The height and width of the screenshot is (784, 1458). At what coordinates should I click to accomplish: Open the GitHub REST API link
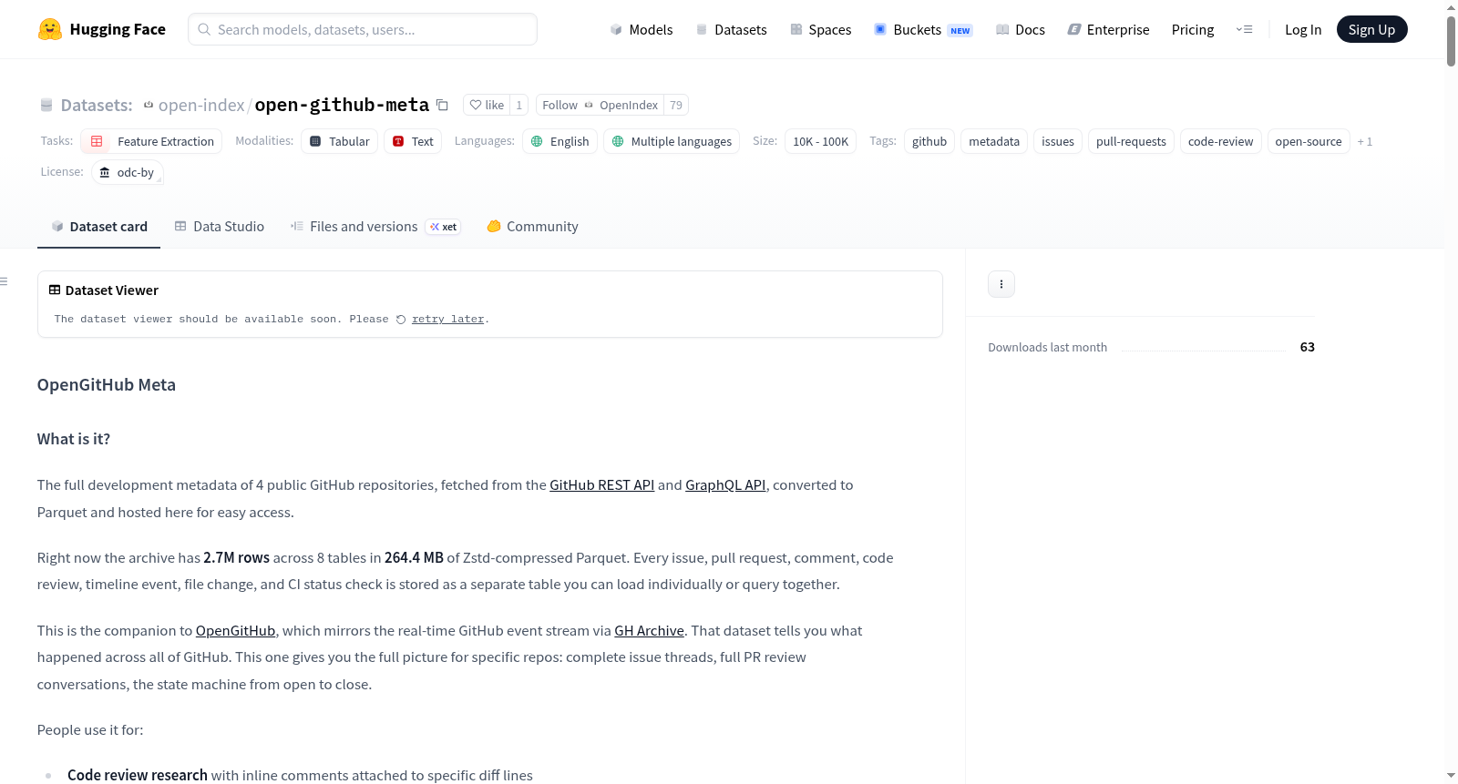coord(601,485)
